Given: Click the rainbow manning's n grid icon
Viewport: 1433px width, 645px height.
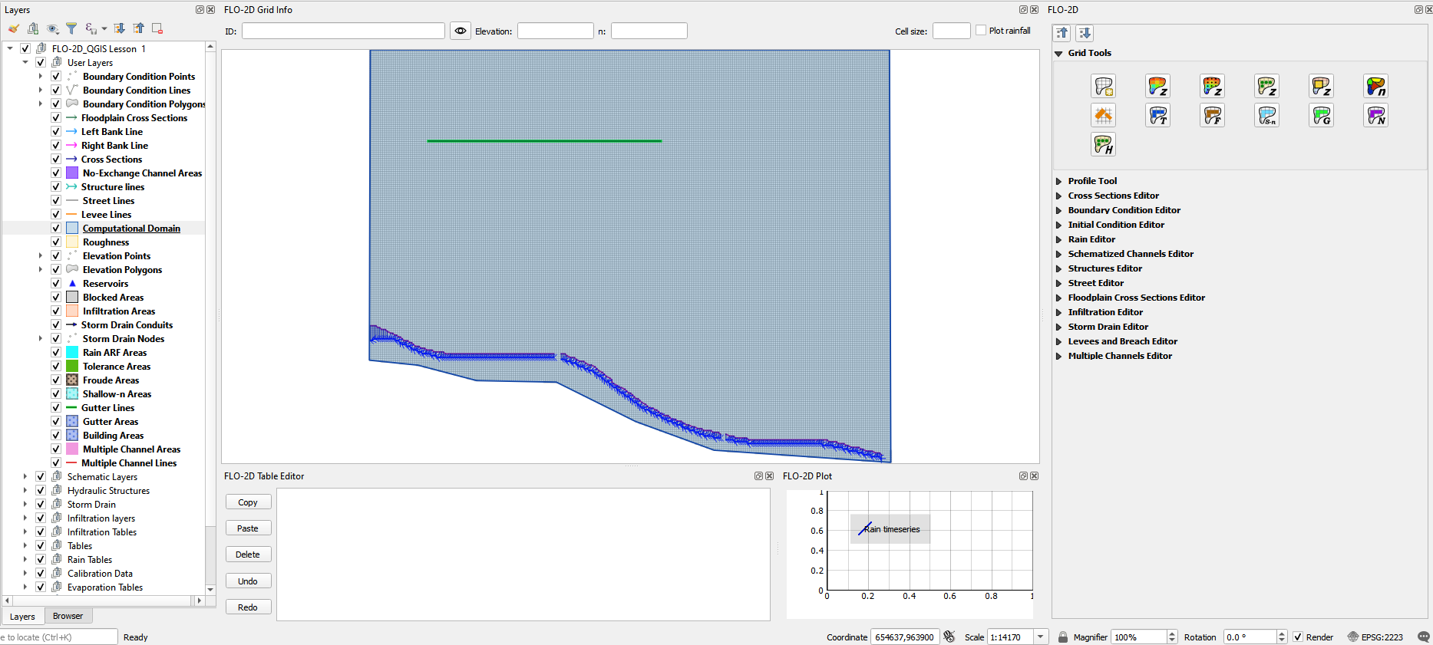Looking at the screenshot, I should coord(1375,86).
